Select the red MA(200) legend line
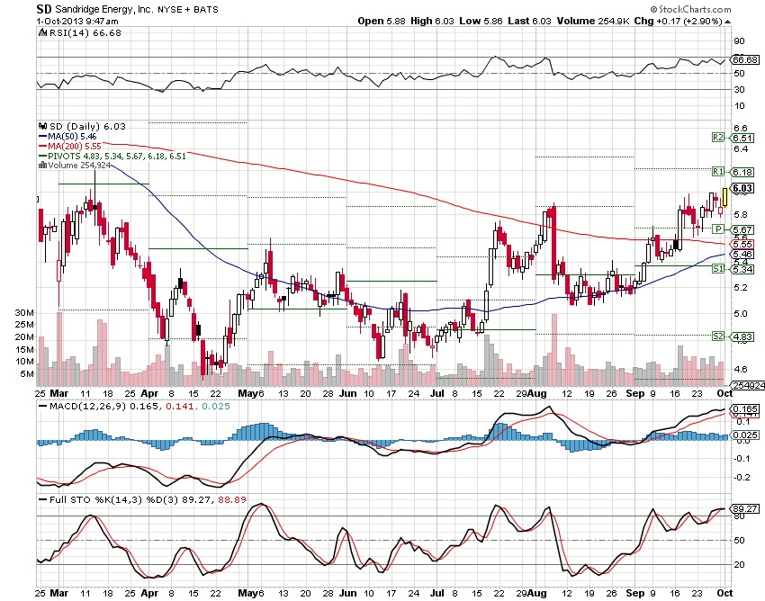Screen dimensions: 765x601 coord(42,147)
